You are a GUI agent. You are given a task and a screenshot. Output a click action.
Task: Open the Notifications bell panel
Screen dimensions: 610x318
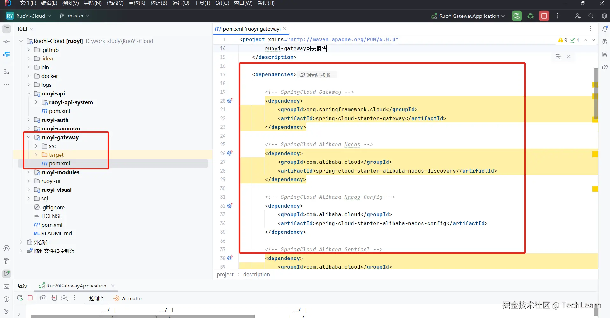(x=605, y=29)
